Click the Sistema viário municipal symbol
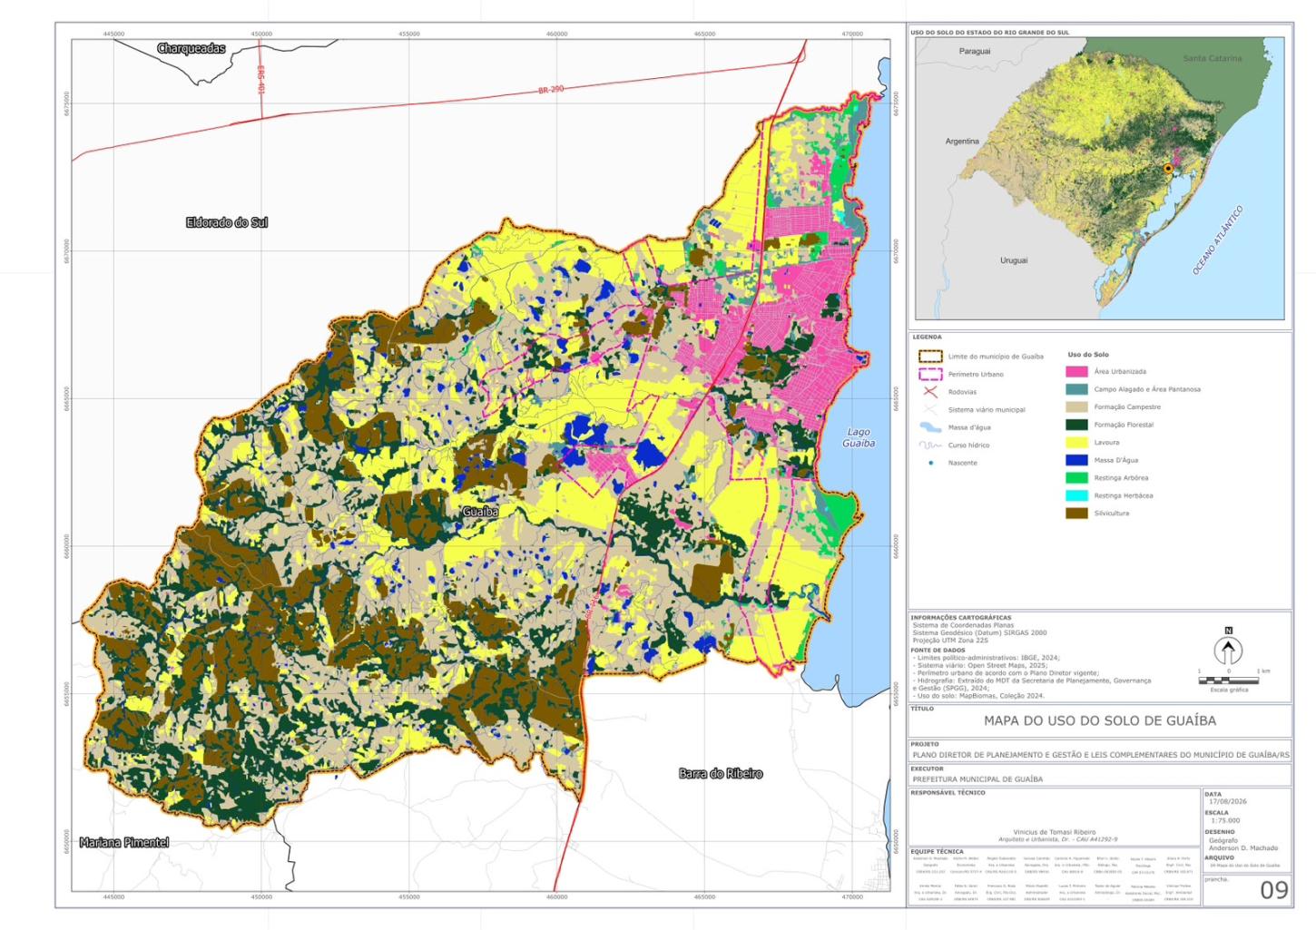This screenshot has width=1316, height=930. click(x=930, y=409)
